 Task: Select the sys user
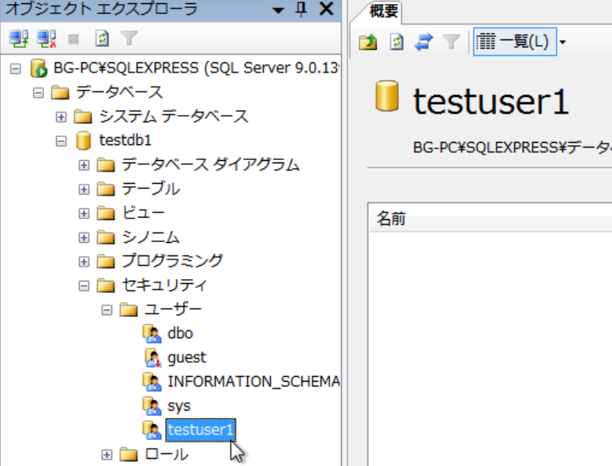(178, 406)
